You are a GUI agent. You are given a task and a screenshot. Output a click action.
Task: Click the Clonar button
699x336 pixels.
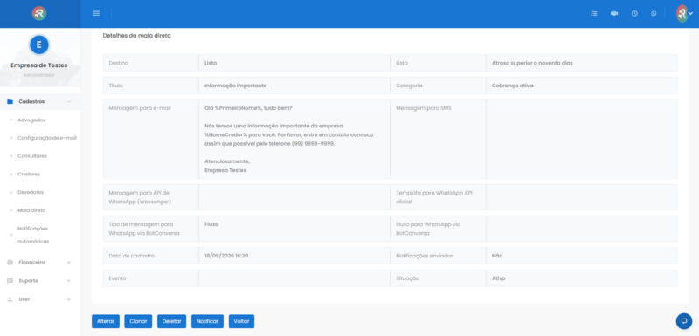pos(138,321)
